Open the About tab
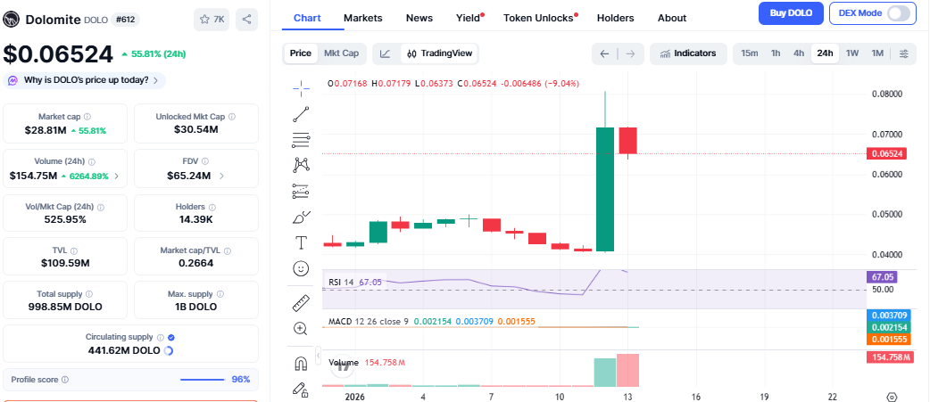 coord(672,18)
